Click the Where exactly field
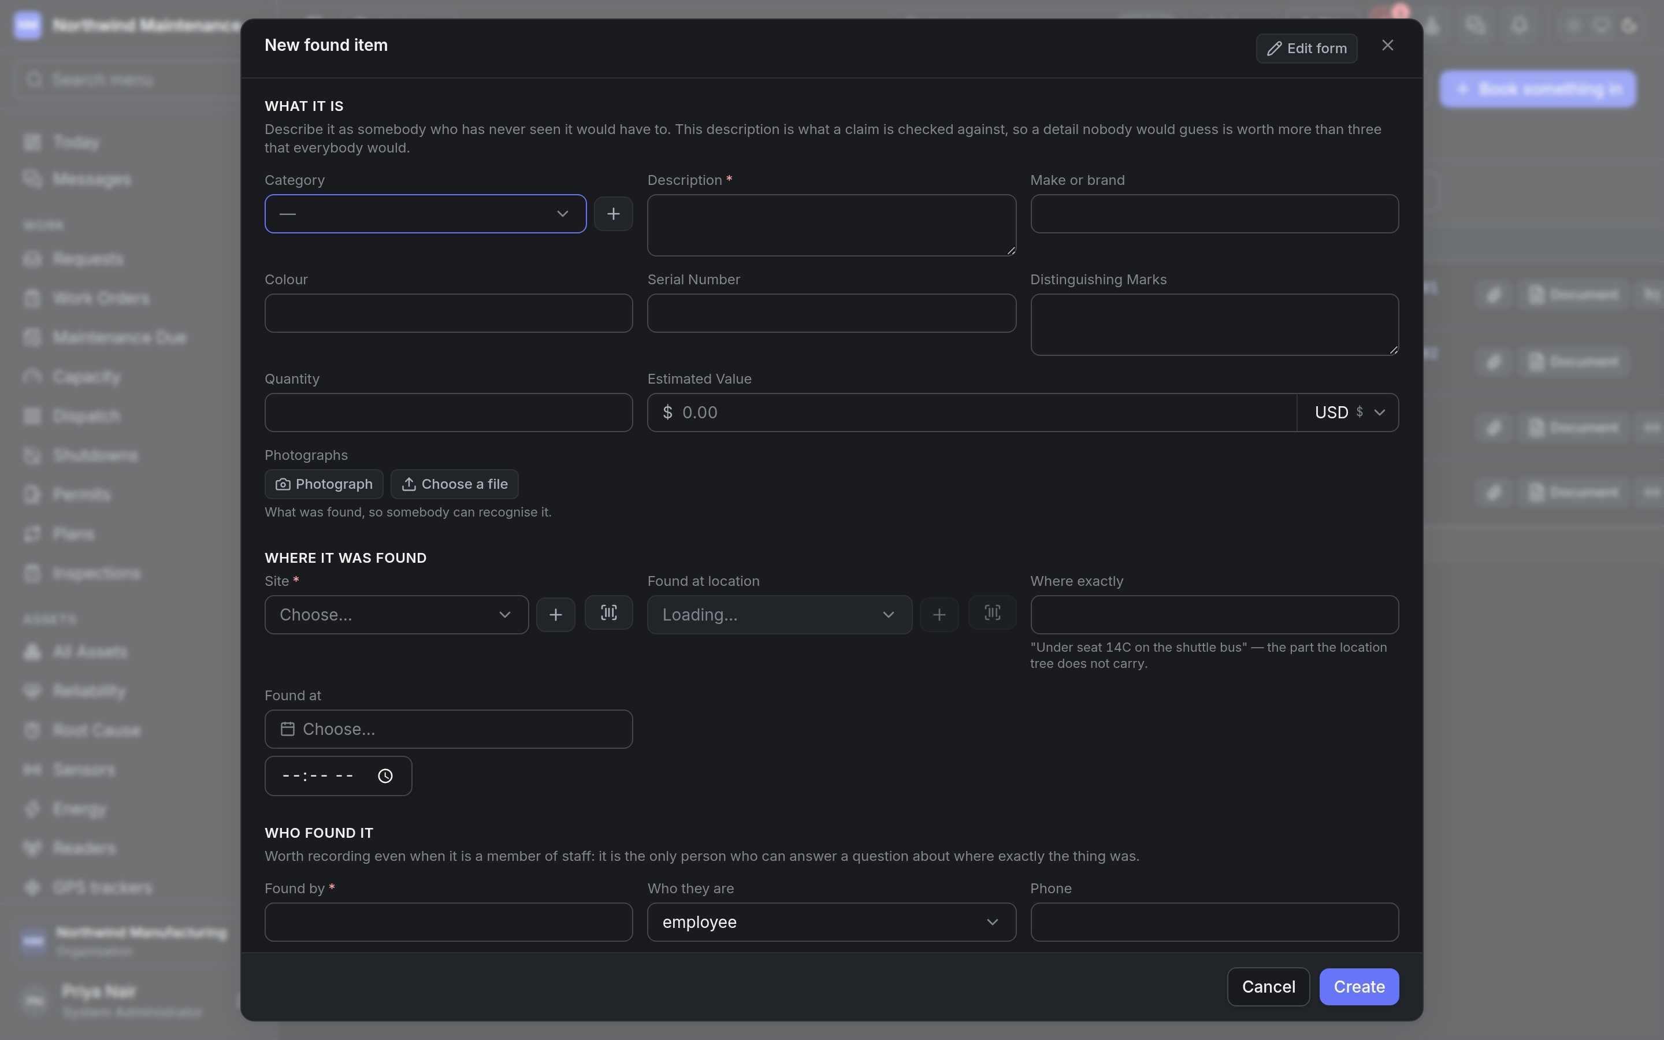The image size is (1664, 1040). [1214, 614]
